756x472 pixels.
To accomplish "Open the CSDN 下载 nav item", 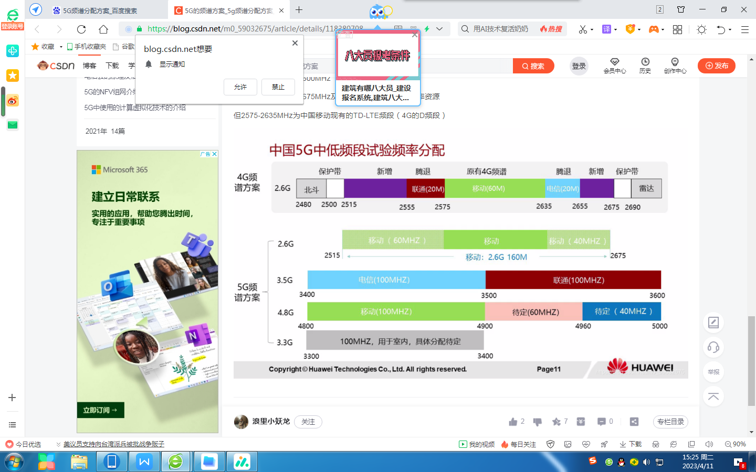I will tap(112, 66).
